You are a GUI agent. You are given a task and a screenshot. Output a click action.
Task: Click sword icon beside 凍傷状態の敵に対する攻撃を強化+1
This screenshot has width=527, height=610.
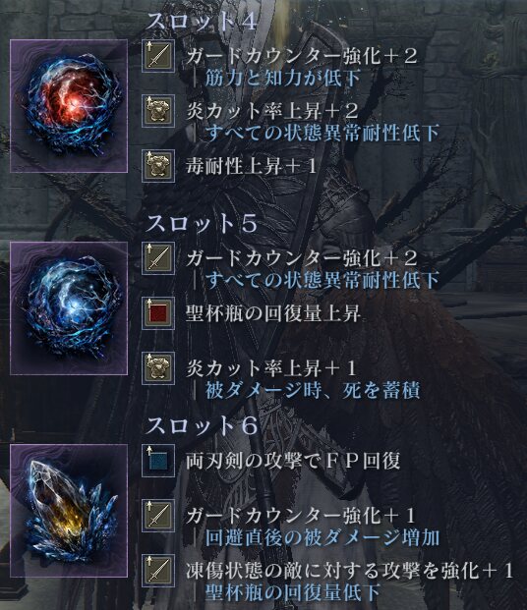[158, 571]
